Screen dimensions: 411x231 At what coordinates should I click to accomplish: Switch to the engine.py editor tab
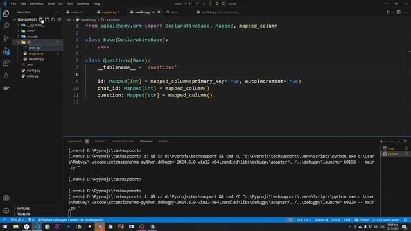click(109, 12)
